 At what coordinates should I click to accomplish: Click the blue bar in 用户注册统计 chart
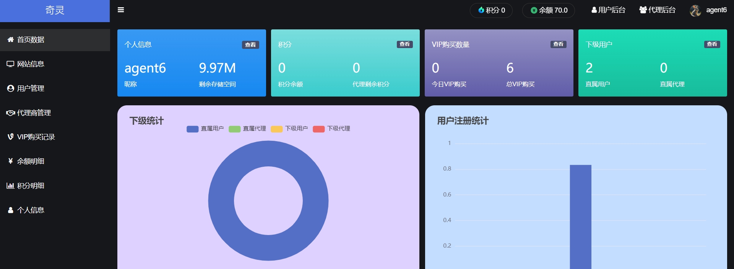580,217
